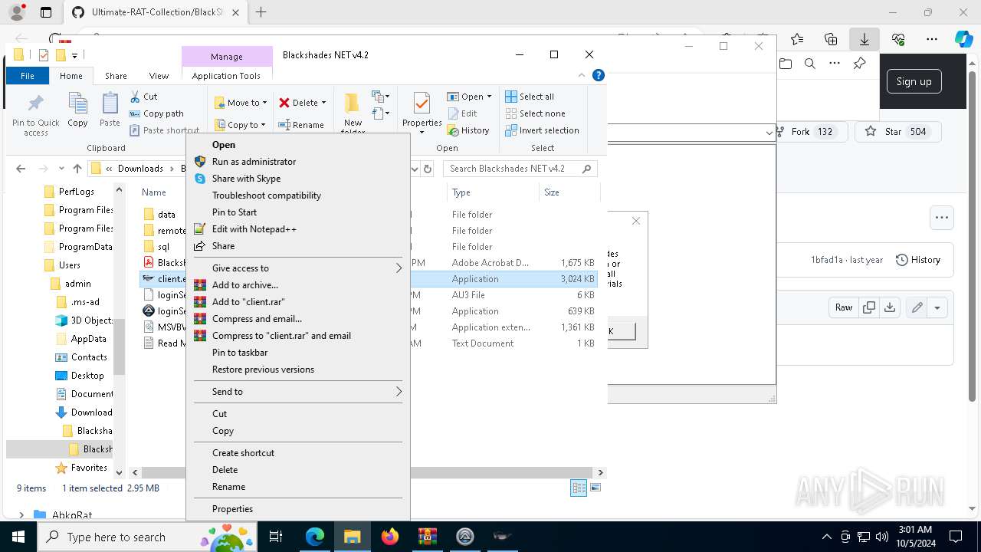Select Contacts in navigation pane
Screen dimensions: 981x552
coord(89,357)
